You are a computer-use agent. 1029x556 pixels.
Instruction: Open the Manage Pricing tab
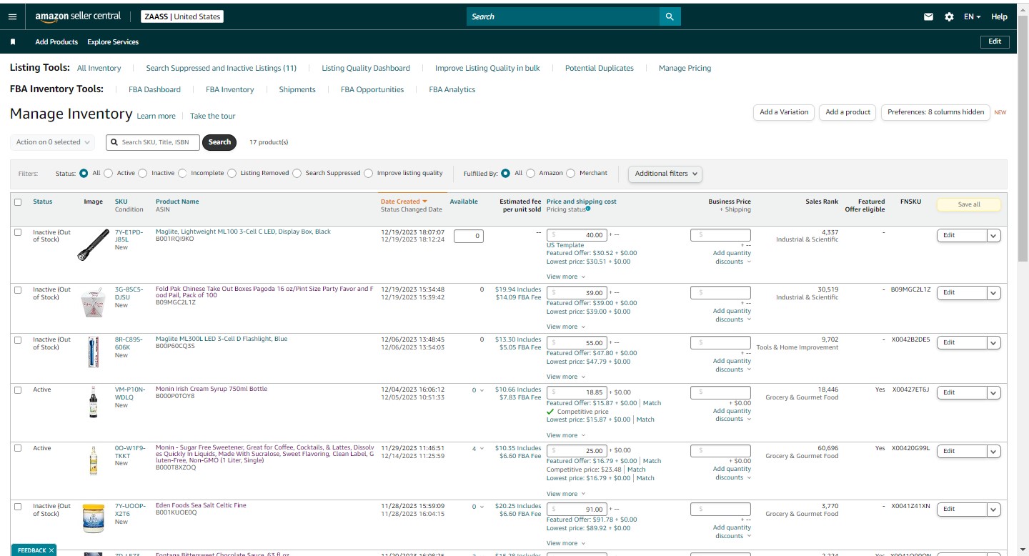click(x=685, y=69)
